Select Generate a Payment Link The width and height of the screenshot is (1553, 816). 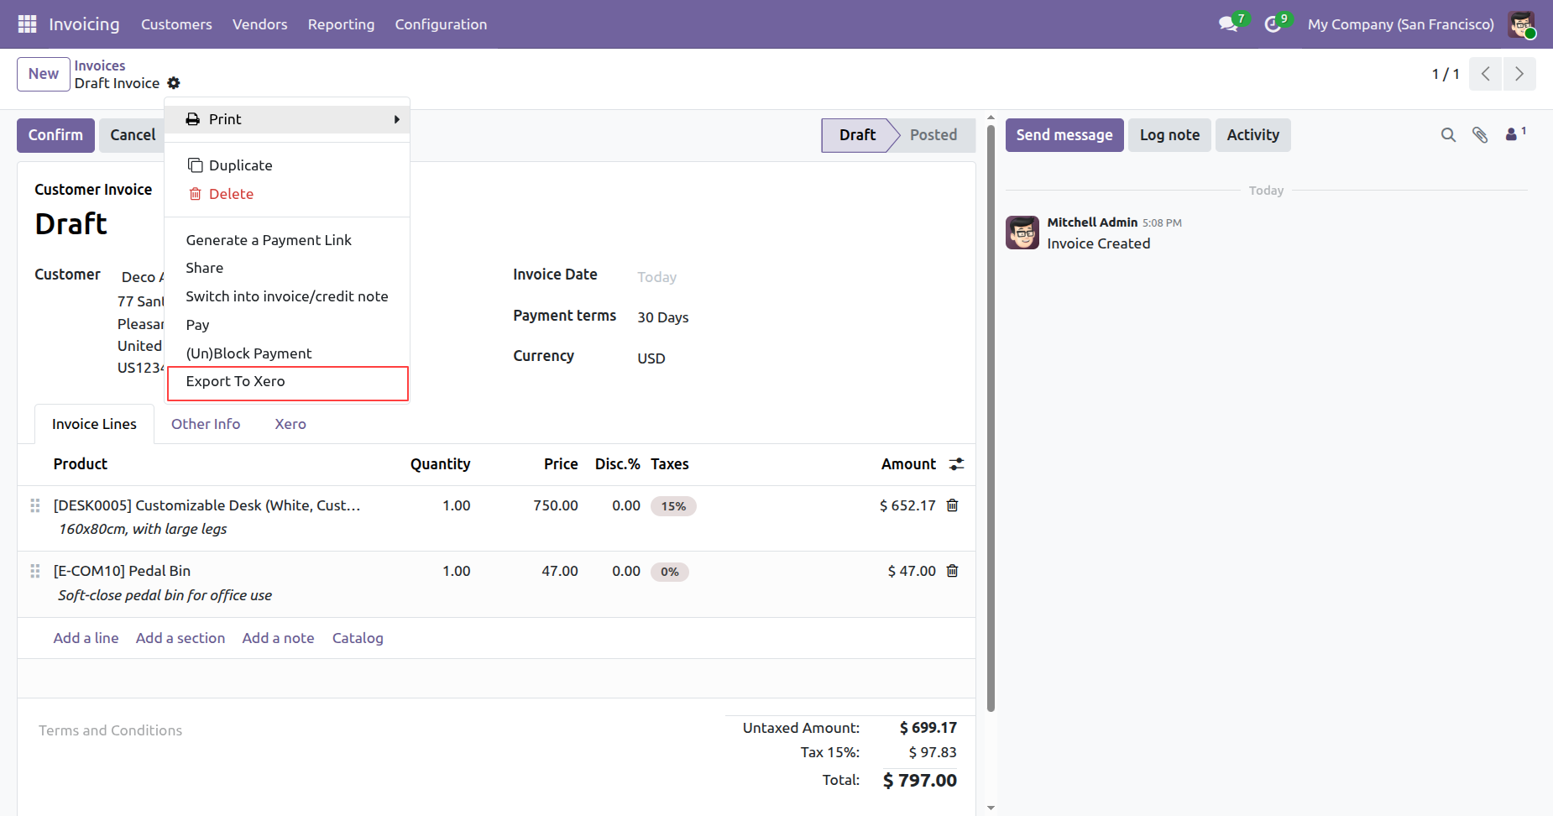pyautogui.click(x=287, y=240)
